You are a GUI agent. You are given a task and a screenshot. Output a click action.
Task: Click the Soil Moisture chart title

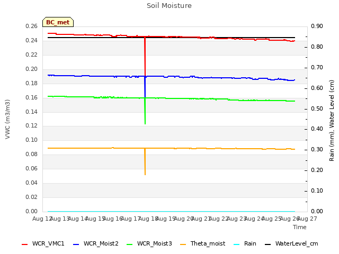click(169, 6)
